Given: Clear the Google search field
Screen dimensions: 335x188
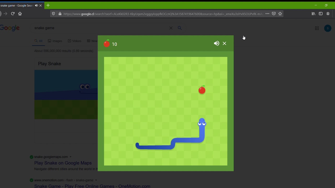Looking at the screenshot, I should pos(171,28).
